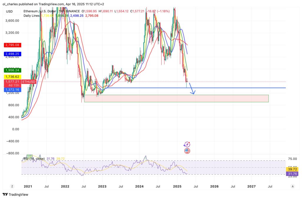302x199 pixels.
Task: Click the green 1,956.24 price label
Action: click(12, 71)
